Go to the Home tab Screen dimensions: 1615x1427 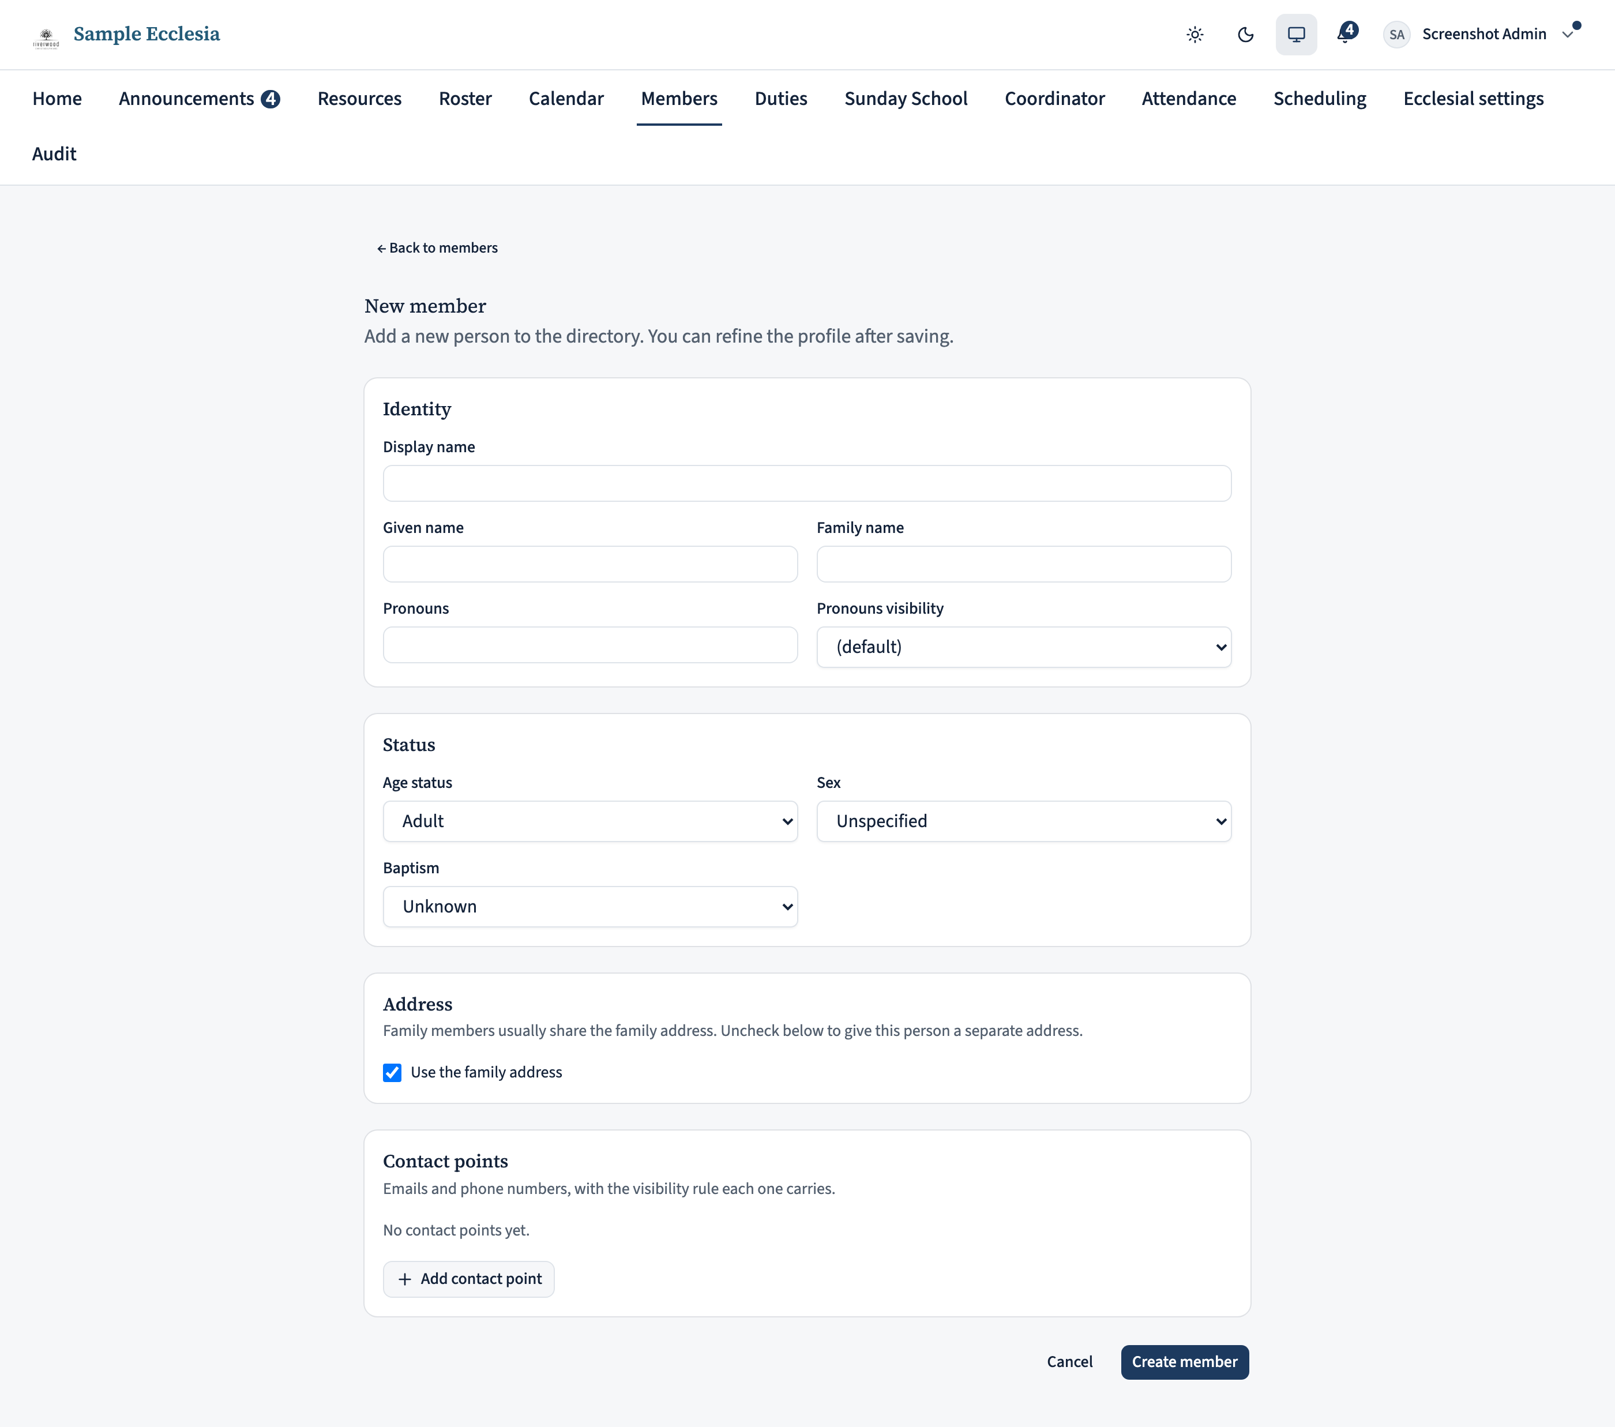[57, 98]
